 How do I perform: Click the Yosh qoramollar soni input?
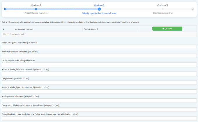click(x=99, y=56)
